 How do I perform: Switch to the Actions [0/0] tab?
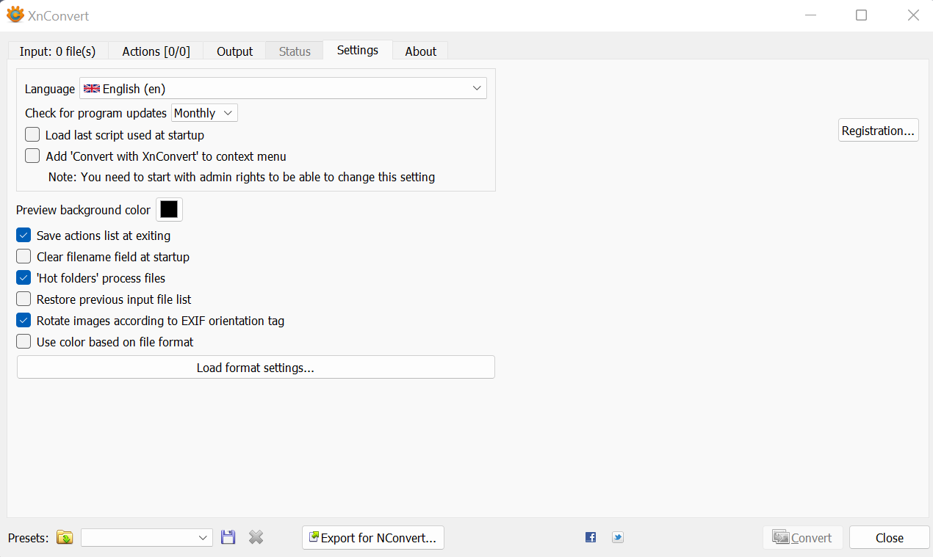pyautogui.click(x=156, y=51)
